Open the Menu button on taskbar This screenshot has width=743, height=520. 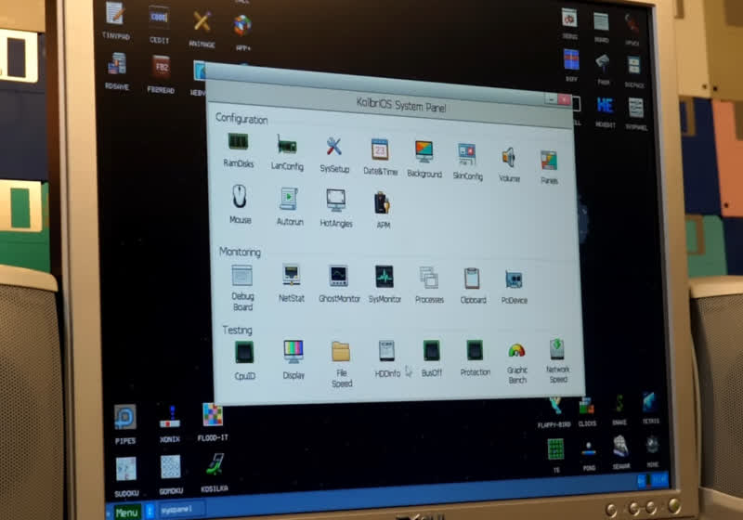125,513
